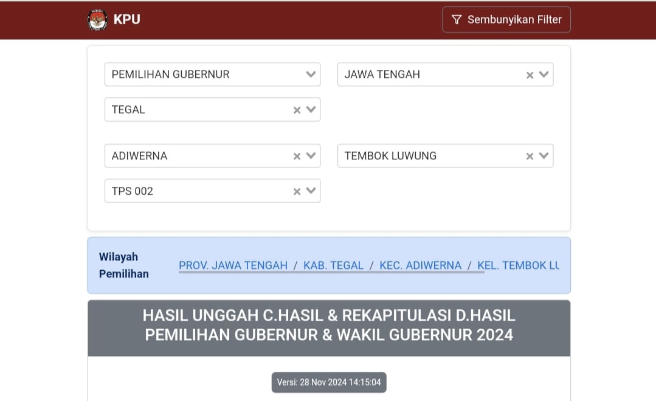Clear the Tembok Luwung village selection
This screenshot has height=401, width=656.
point(530,156)
